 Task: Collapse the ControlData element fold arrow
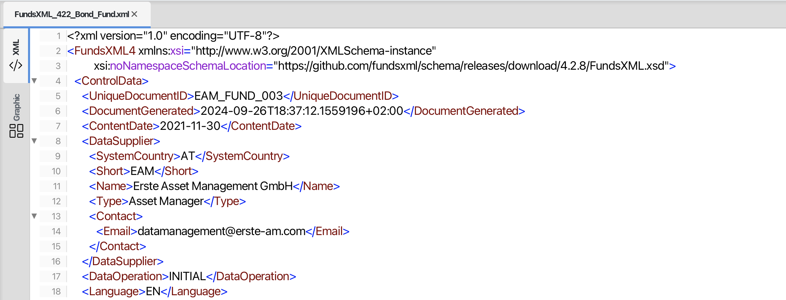tap(34, 81)
